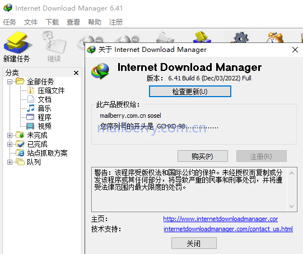303x254 pixels.
Task: Select 文档 category label
Action: click(x=44, y=99)
